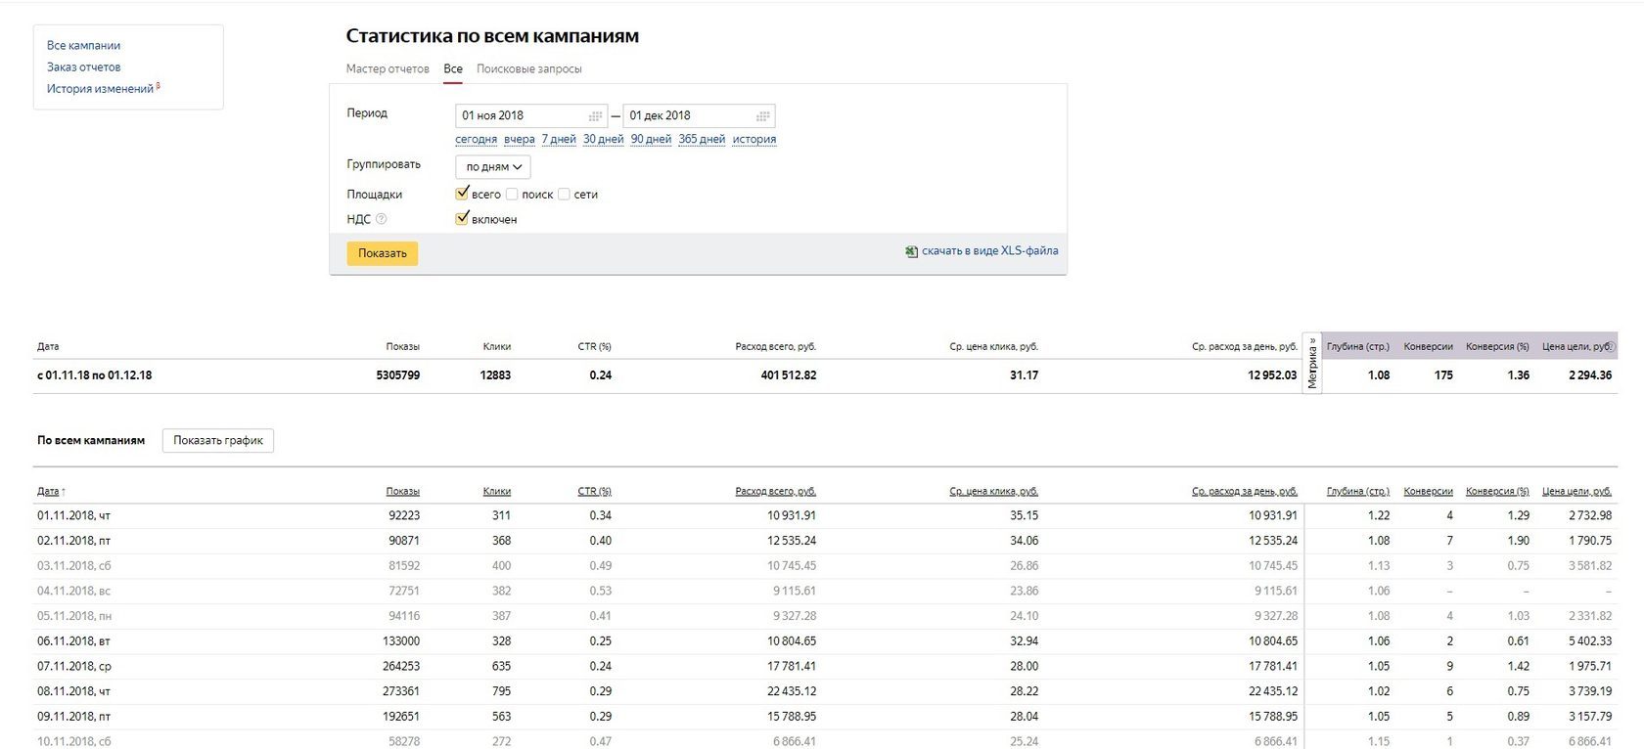
Task: Click help icon beside Цена цели header
Action: pos(1611,346)
